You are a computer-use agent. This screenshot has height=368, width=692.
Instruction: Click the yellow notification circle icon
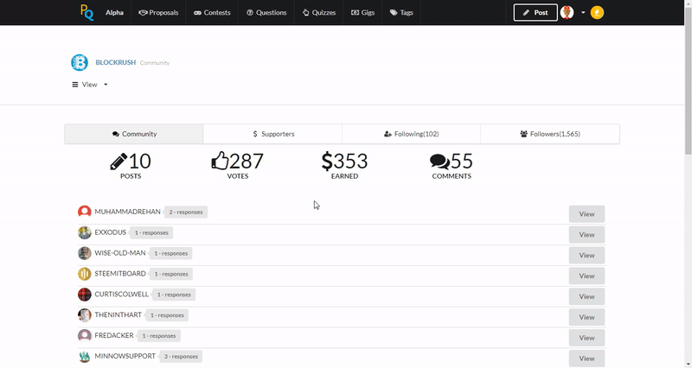(x=597, y=12)
